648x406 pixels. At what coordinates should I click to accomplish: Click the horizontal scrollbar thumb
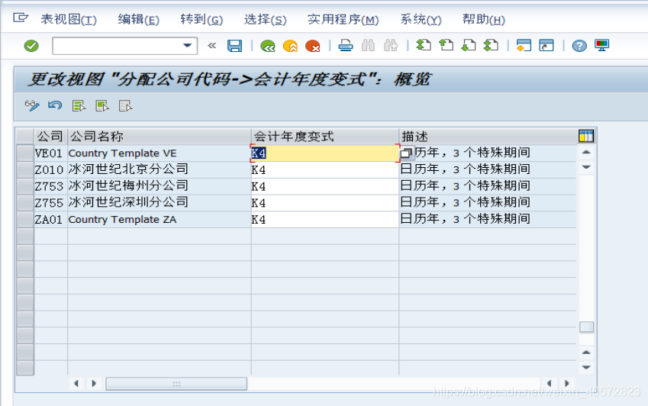[176, 384]
